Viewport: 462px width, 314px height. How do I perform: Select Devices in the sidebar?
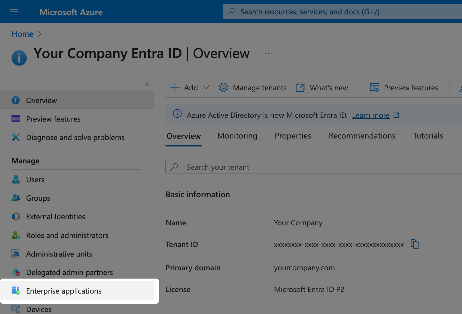[38, 309]
